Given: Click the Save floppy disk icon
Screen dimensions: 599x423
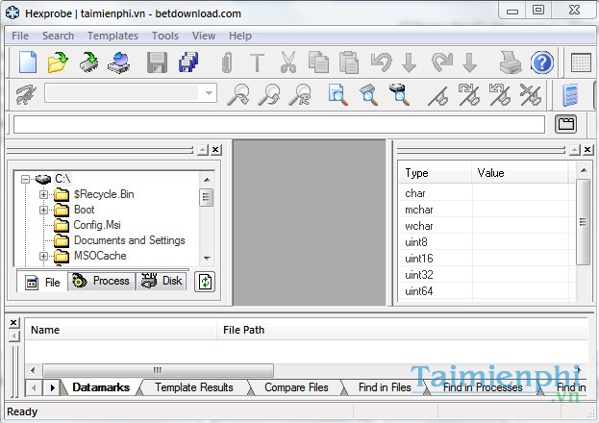Looking at the screenshot, I should point(157,63).
